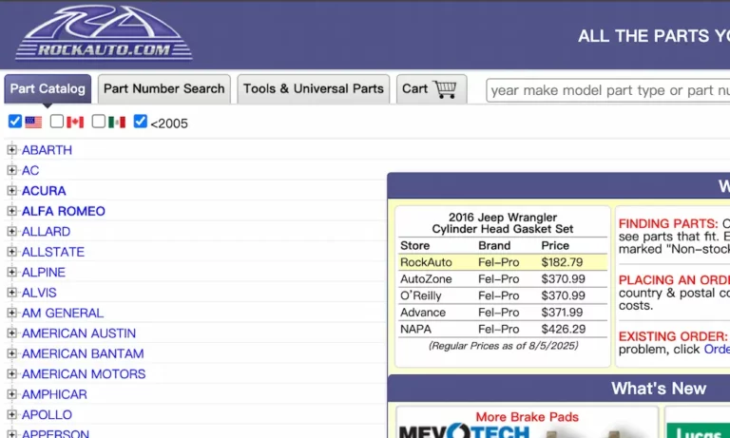
Task: Open the APOLLO link
Action: click(x=47, y=415)
